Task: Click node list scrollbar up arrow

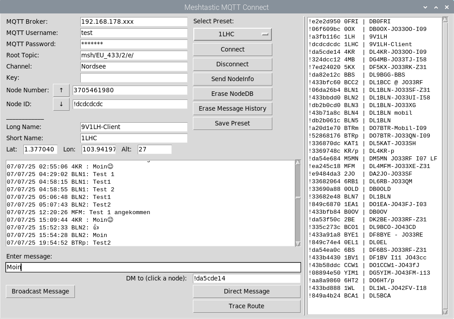Action: point(445,20)
